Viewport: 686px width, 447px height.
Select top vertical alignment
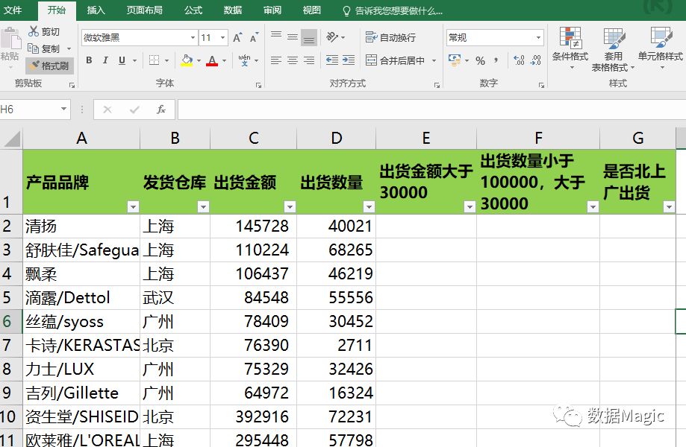pos(276,37)
